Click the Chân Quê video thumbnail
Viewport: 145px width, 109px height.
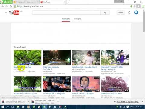coord(27,58)
